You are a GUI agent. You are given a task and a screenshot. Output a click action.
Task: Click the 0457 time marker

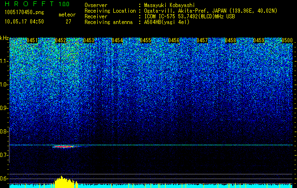point(202,40)
